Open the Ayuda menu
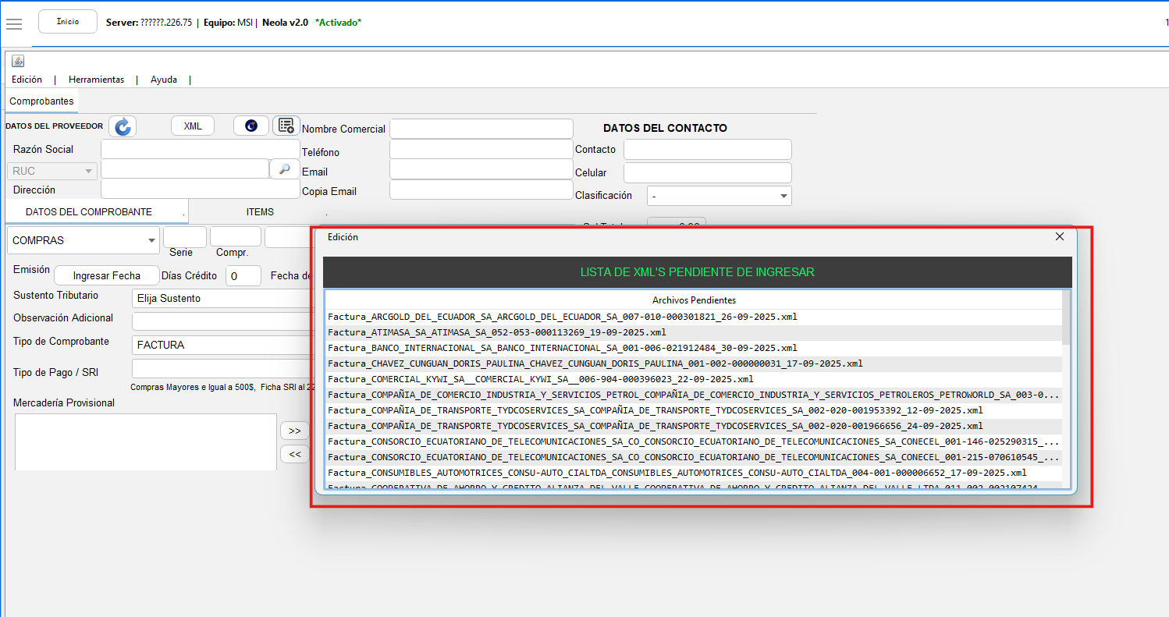The image size is (1169, 617). (164, 80)
